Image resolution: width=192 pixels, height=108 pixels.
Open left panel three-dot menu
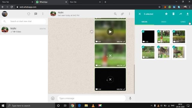43,14
